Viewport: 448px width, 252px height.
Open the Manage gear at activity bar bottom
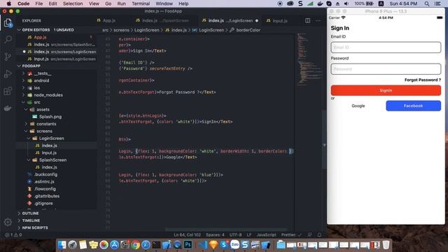pyautogui.click(x=8, y=222)
